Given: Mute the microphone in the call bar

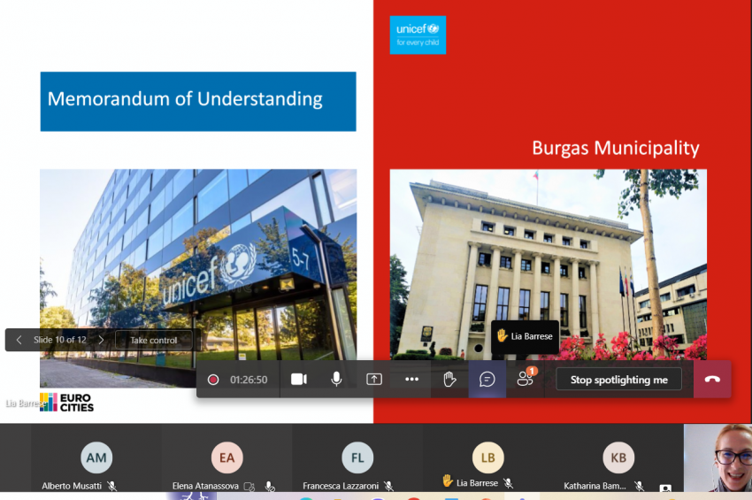Looking at the screenshot, I should (336, 379).
